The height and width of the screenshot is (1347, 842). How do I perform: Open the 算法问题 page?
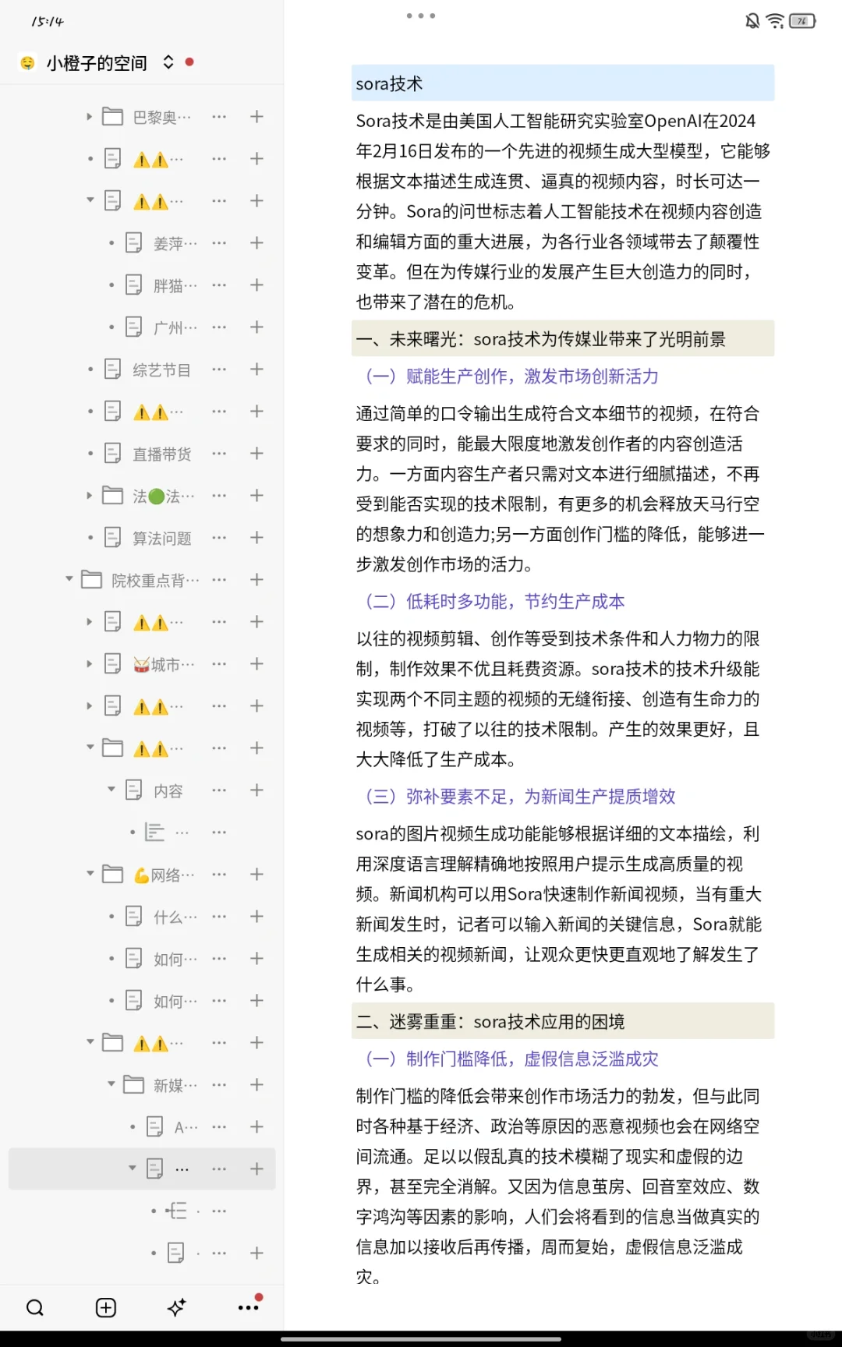click(x=161, y=538)
